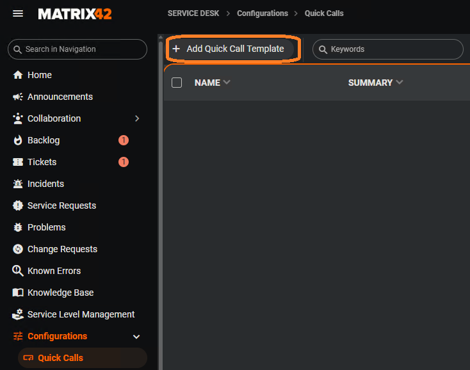Viewport: 470px width, 370px height.
Task: Select Change Requests in navigation
Action: [x=62, y=249]
